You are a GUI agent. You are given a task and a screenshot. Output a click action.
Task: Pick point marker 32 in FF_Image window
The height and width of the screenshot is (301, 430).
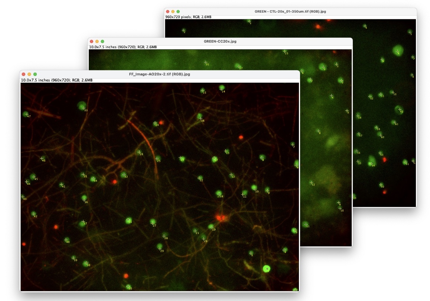(x=124, y=175)
